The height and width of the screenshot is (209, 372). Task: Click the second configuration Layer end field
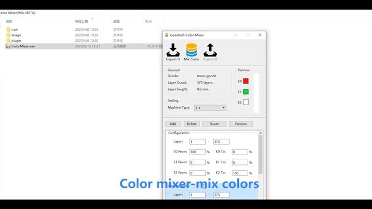point(221,195)
